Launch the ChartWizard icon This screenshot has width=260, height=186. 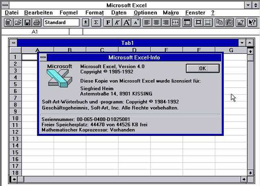240,22
